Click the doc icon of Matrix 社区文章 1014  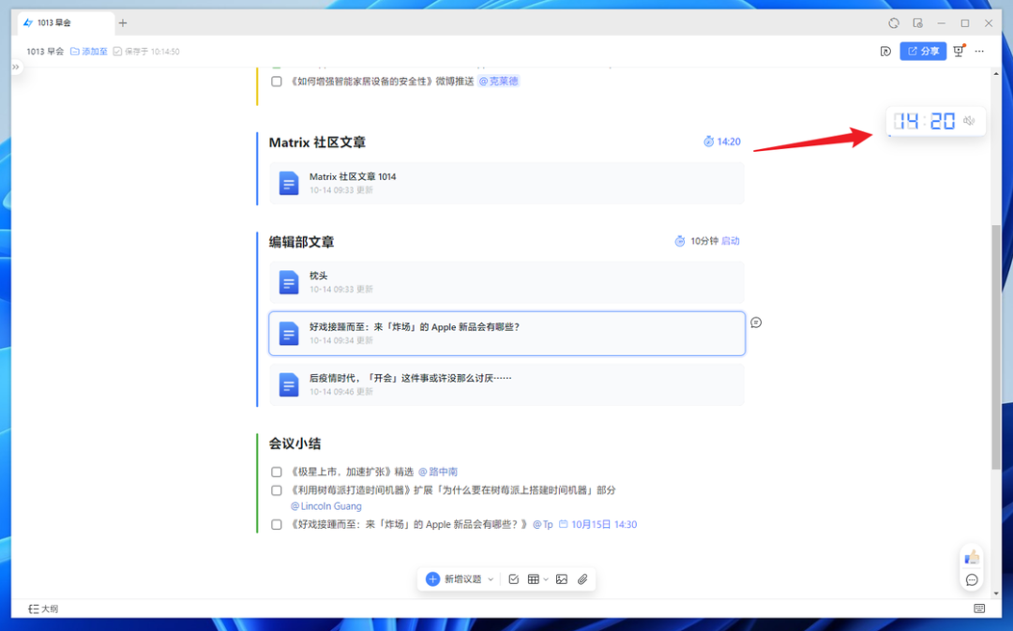pyautogui.click(x=289, y=184)
